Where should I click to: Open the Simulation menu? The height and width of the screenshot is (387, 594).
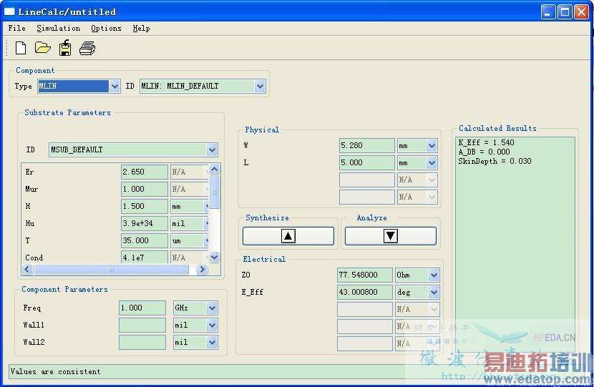pyautogui.click(x=58, y=28)
